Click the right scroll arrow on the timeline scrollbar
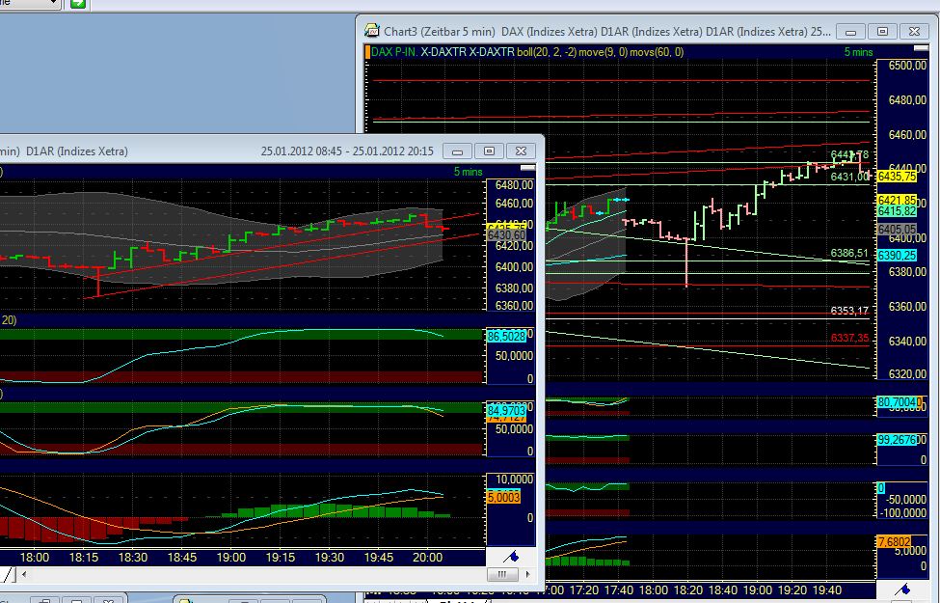Image resolution: width=940 pixels, height=603 pixels. 527,574
